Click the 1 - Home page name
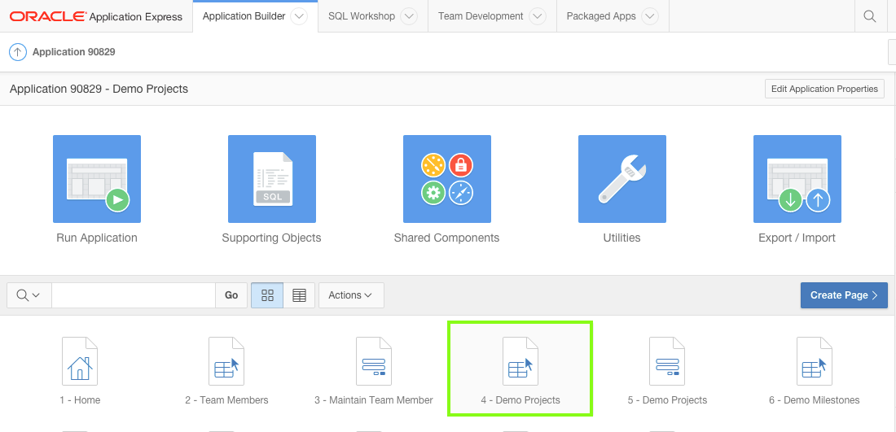 (x=80, y=400)
